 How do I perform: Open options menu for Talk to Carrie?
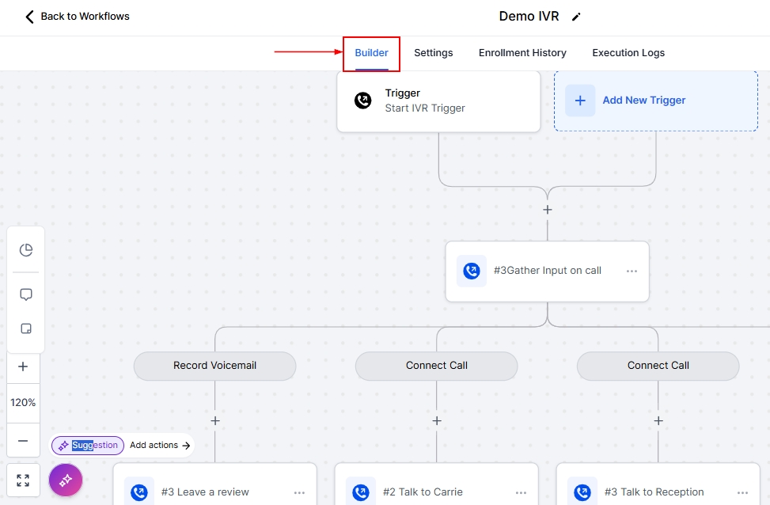tap(521, 492)
